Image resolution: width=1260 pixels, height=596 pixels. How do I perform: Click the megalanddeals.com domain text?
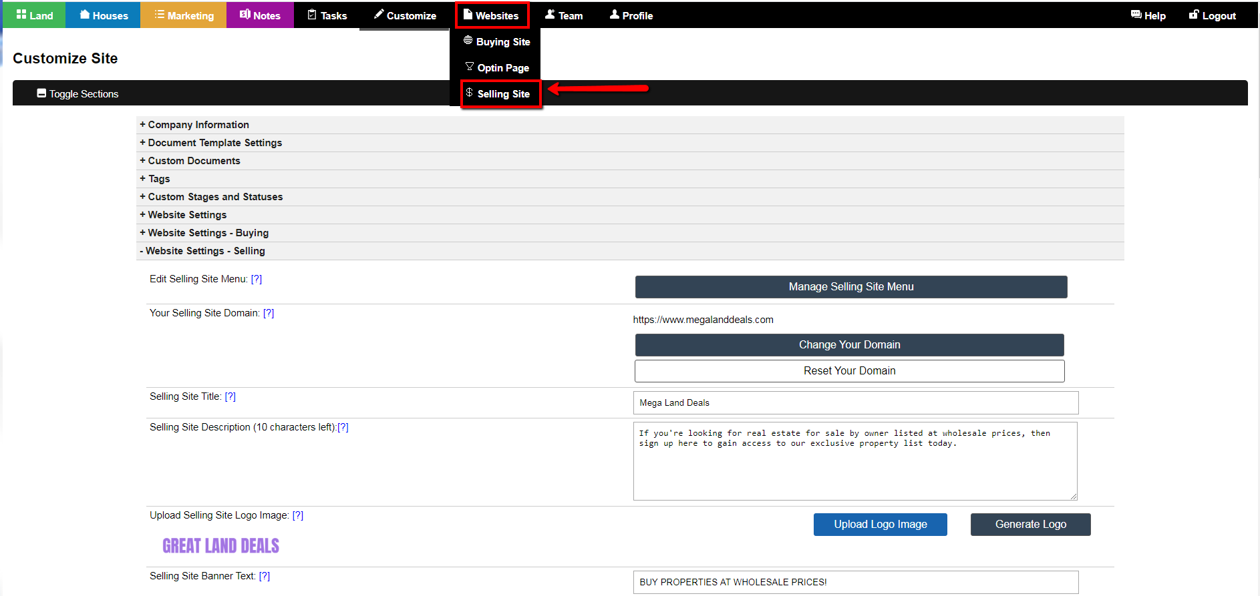point(703,320)
